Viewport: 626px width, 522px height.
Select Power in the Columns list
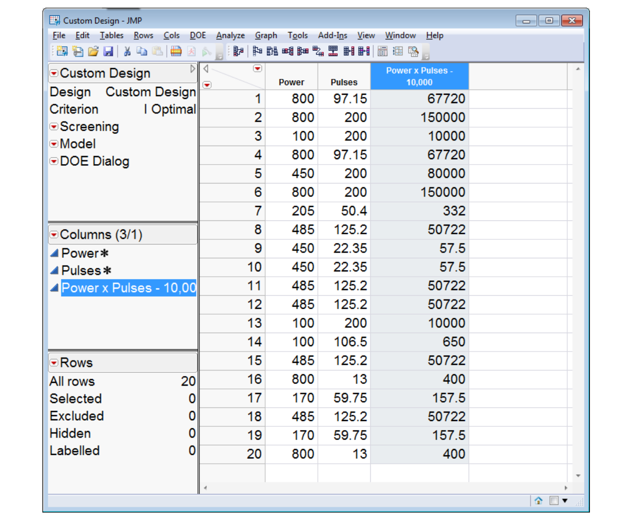coord(80,253)
